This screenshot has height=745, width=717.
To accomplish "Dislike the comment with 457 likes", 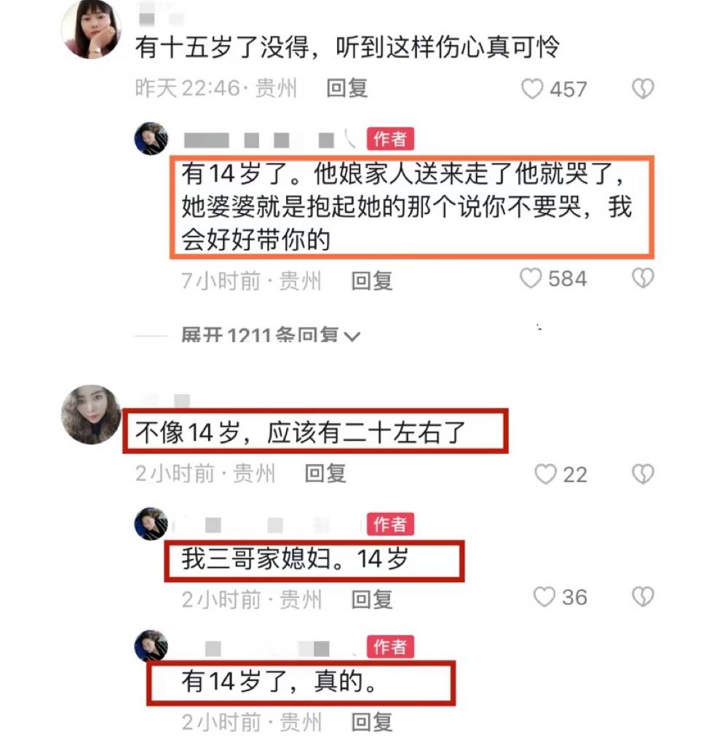I will click(x=643, y=89).
